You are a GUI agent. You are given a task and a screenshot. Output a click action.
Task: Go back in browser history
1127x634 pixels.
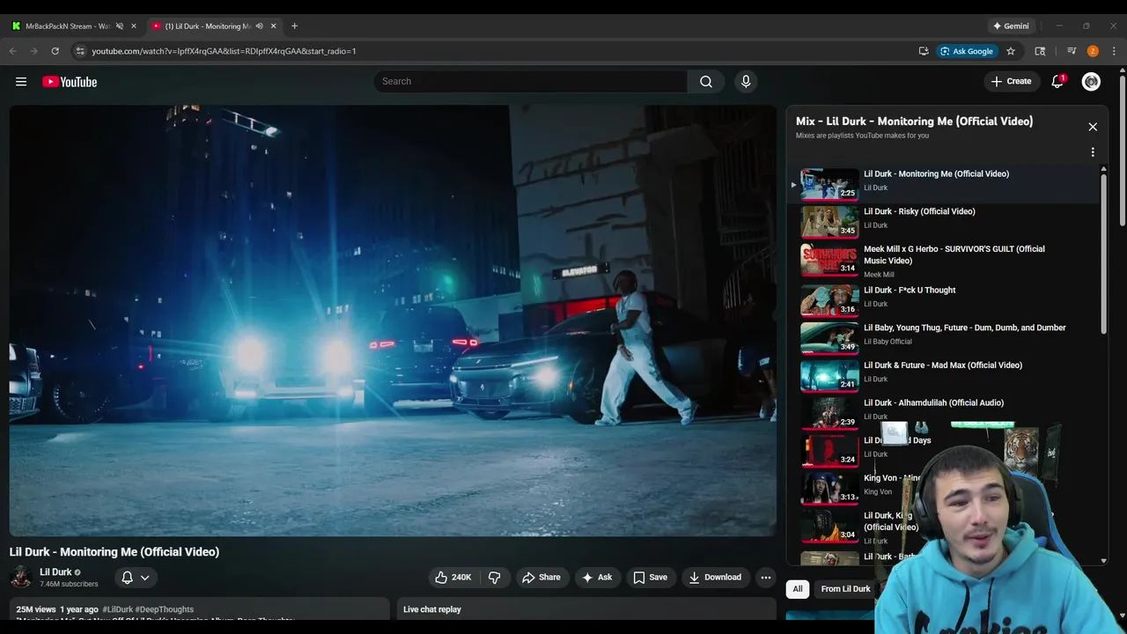point(13,51)
